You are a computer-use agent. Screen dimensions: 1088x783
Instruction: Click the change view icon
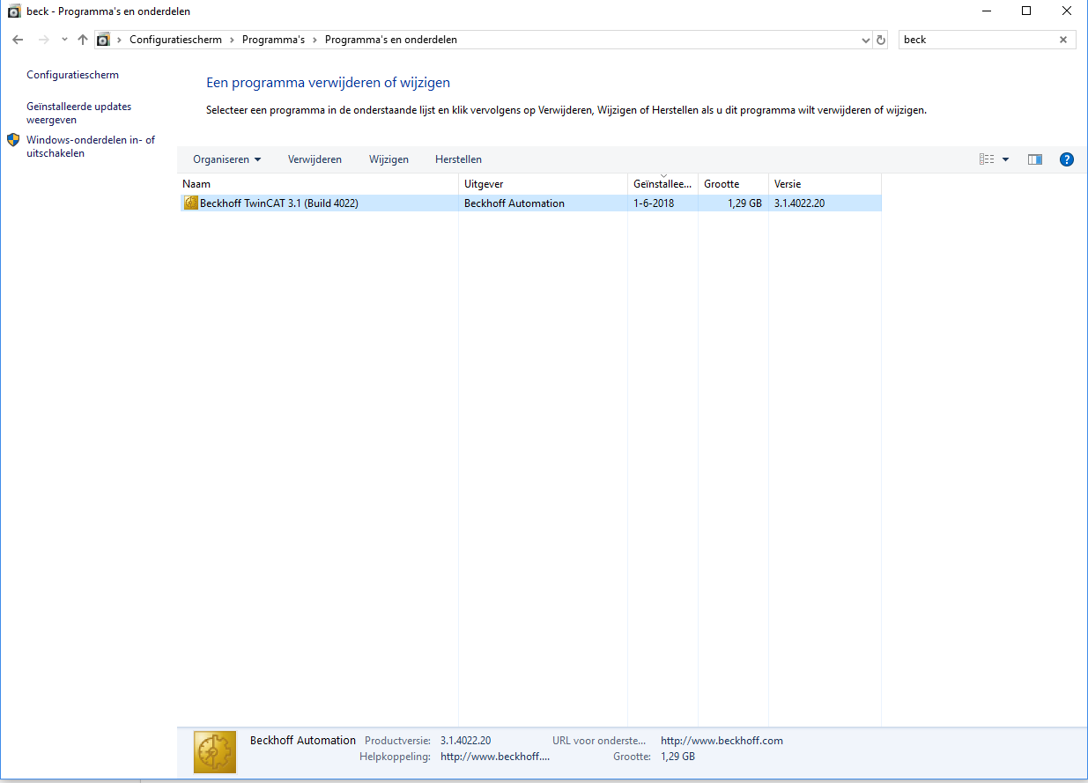pyautogui.click(x=987, y=159)
